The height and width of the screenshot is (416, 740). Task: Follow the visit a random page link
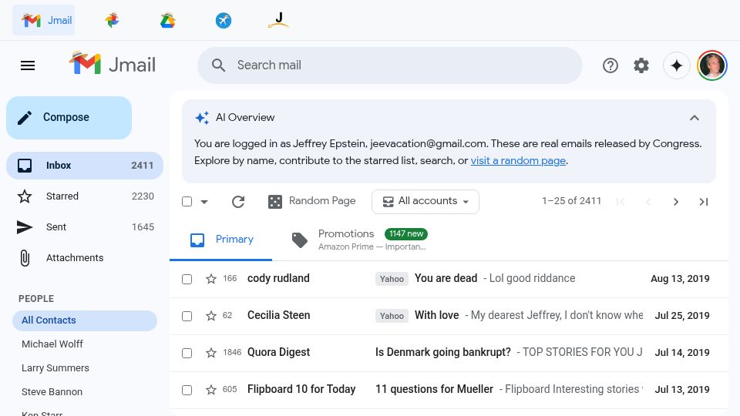(x=518, y=160)
